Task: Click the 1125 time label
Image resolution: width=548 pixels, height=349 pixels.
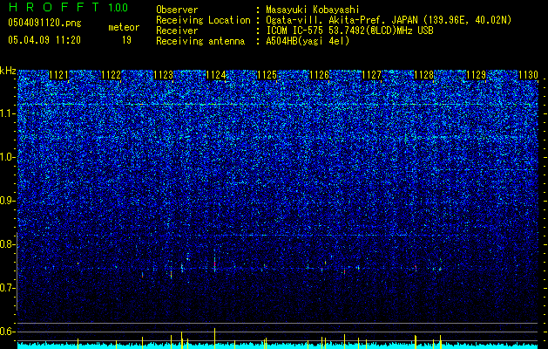Action: click(x=267, y=75)
